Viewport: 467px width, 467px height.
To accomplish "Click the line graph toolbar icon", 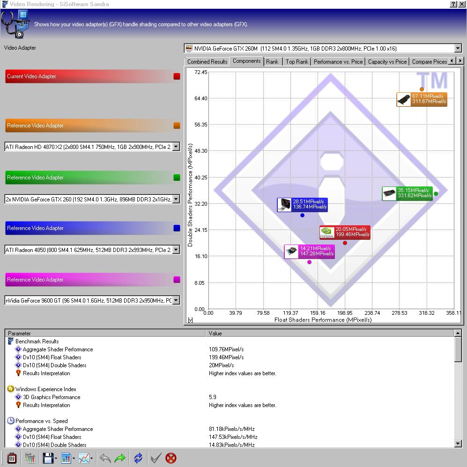I will pos(84,458).
